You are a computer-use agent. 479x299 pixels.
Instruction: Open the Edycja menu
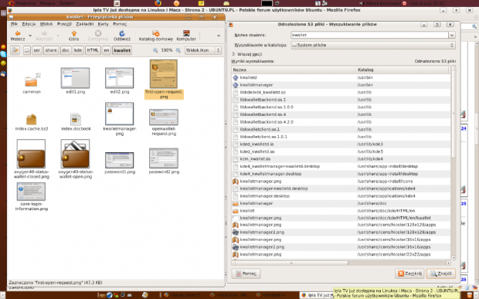(x=29, y=24)
